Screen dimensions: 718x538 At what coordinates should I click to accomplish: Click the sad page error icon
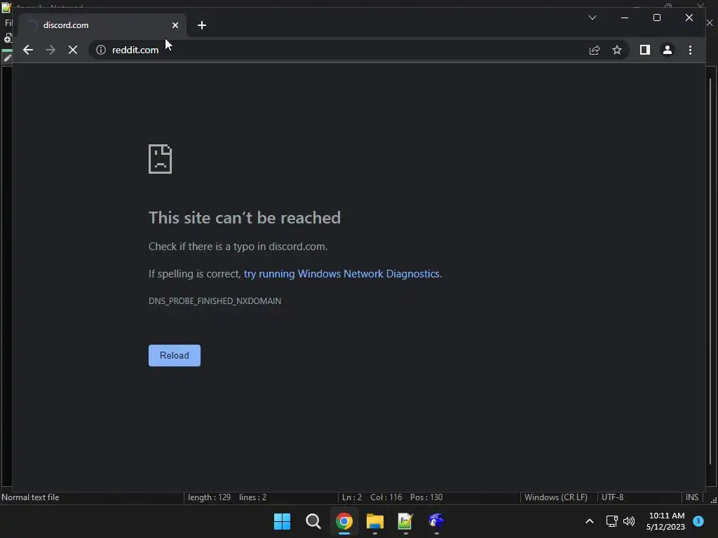coord(161,159)
